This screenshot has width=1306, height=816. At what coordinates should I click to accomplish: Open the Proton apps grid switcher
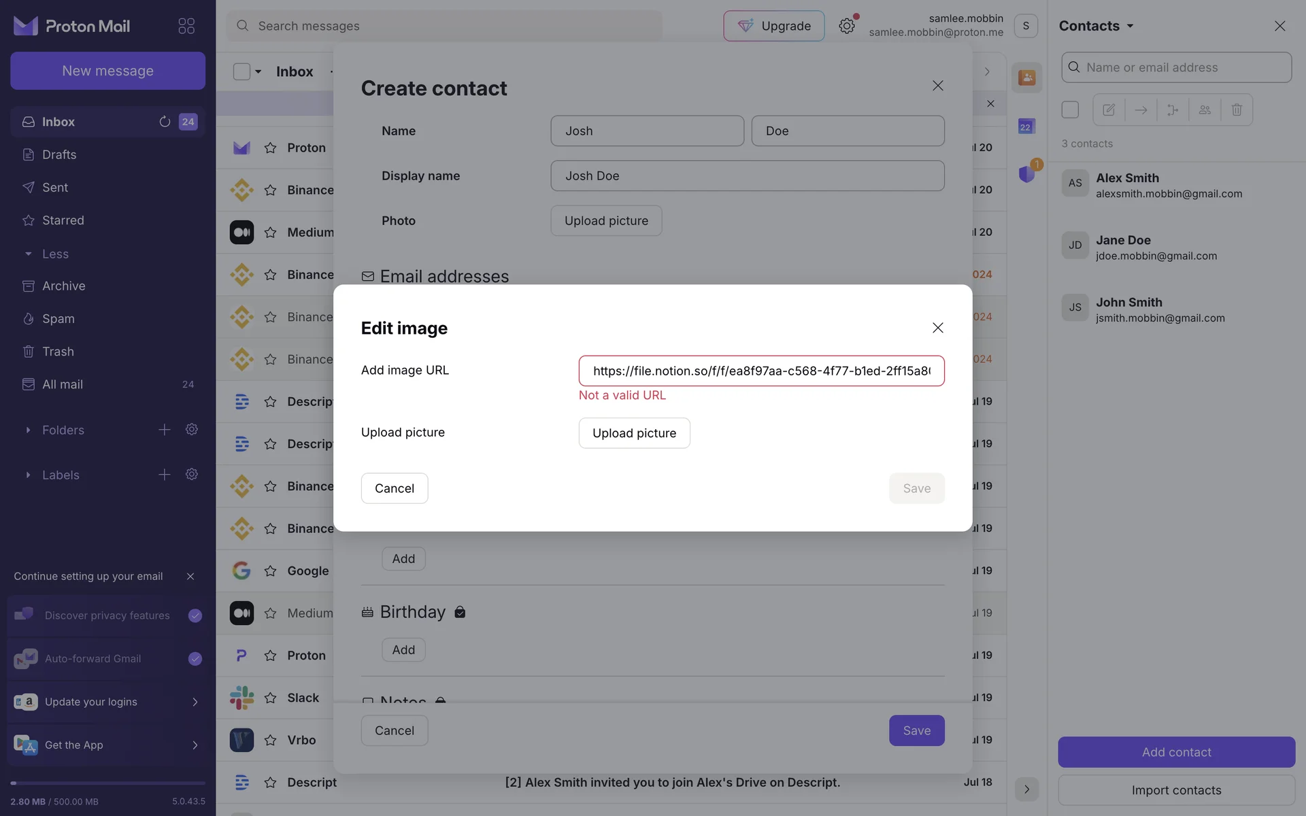[186, 26]
